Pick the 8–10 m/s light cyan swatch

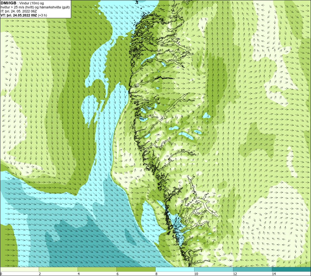click(175, 269)
